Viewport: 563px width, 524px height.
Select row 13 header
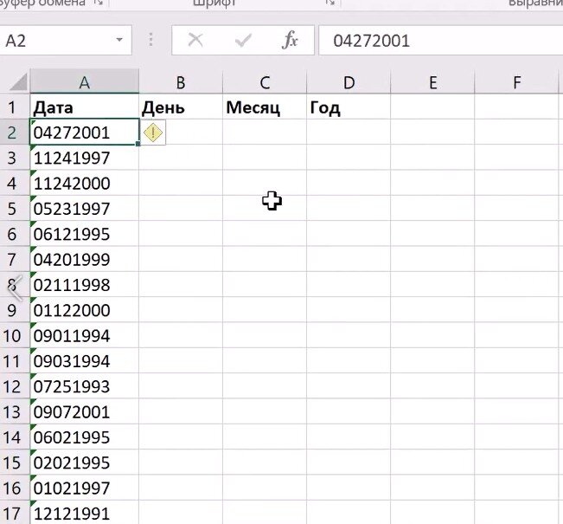[x=15, y=411]
